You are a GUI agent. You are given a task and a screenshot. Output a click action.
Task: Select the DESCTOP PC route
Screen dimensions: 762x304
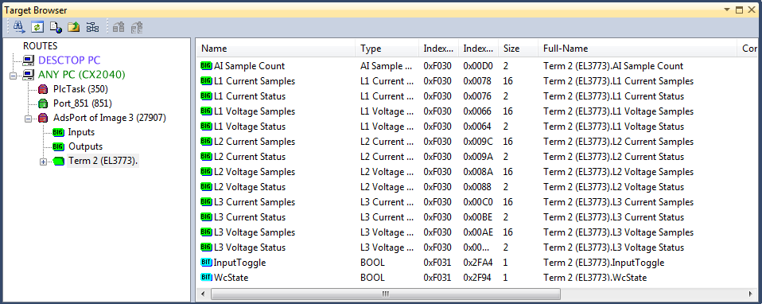point(69,60)
